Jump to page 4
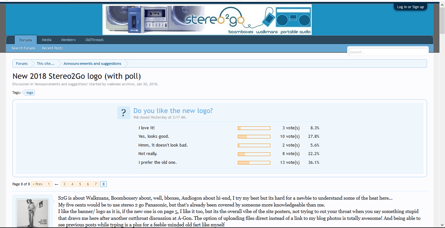 click(x=72, y=184)
